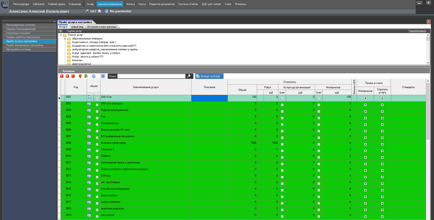Open the Импорт из Excel dropdown
Viewport: 434px width, 220px height.
(x=210, y=77)
